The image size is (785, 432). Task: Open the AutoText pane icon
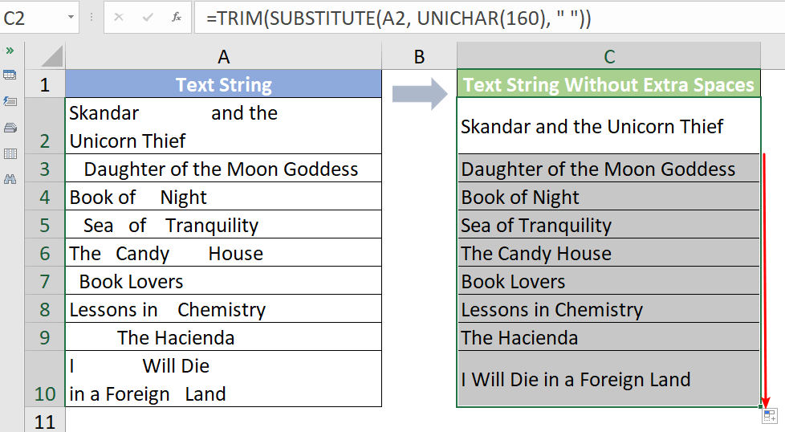click(10, 101)
